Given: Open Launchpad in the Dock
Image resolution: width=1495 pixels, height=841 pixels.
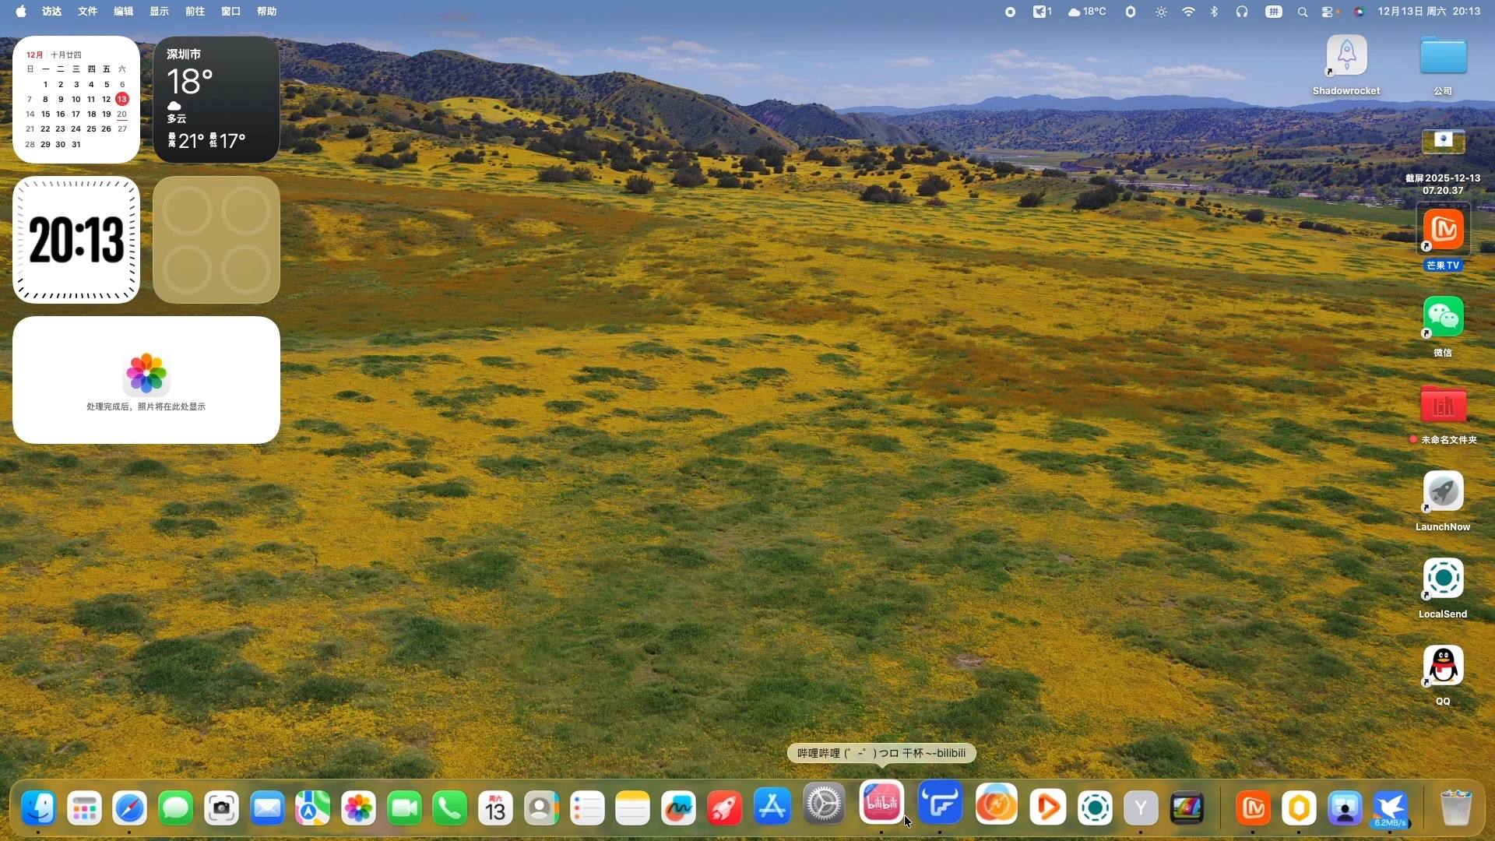Looking at the screenshot, I should click(84, 808).
